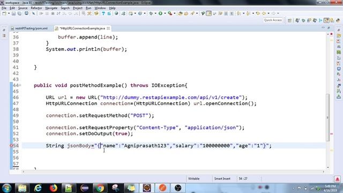Click the error marker on line 54
This screenshot has height=193, width=343.
(x=11, y=146)
